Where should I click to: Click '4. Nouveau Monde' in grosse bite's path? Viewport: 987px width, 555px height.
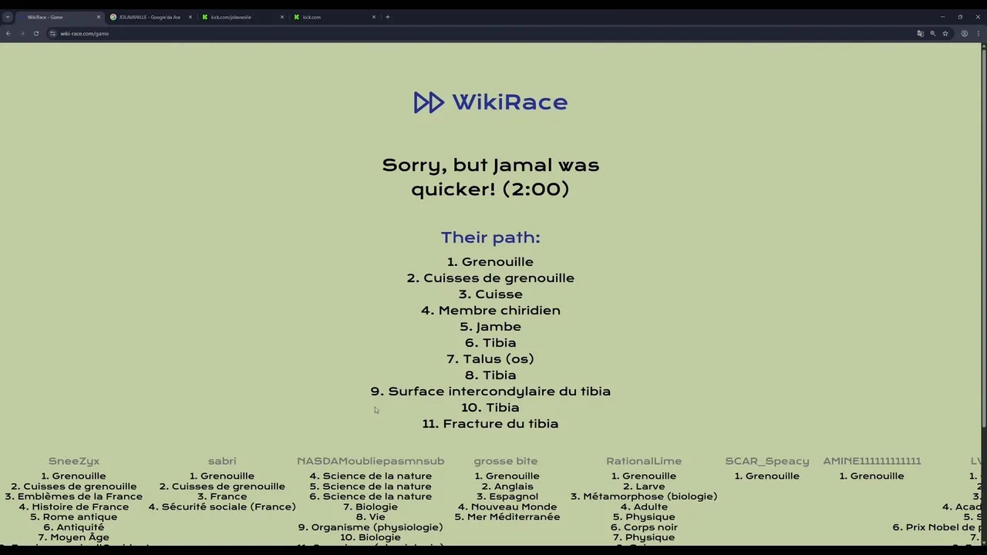tap(507, 506)
